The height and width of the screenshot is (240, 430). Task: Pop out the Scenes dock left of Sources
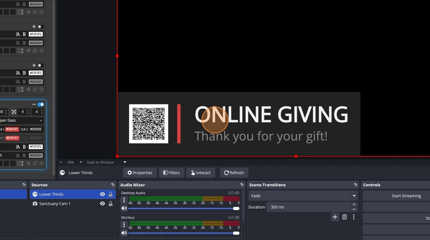click(x=24, y=185)
